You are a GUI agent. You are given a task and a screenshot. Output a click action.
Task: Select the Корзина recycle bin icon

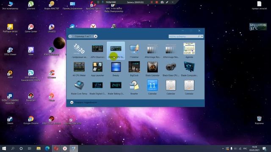[259, 120]
